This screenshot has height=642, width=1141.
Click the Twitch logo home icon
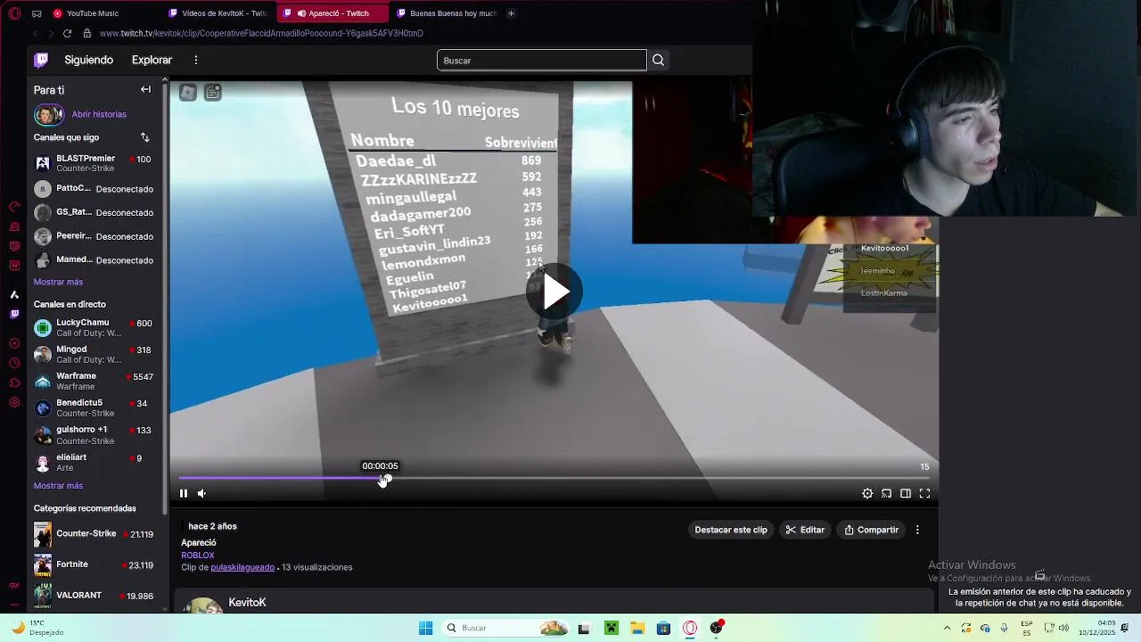click(41, 60)
